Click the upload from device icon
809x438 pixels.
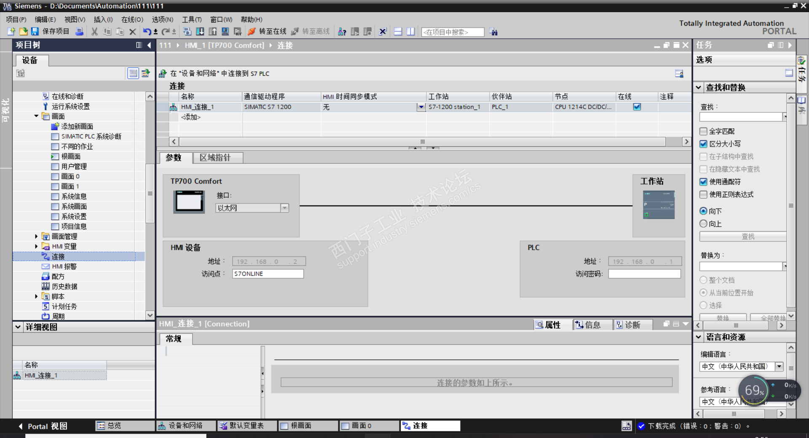(212, 32)
